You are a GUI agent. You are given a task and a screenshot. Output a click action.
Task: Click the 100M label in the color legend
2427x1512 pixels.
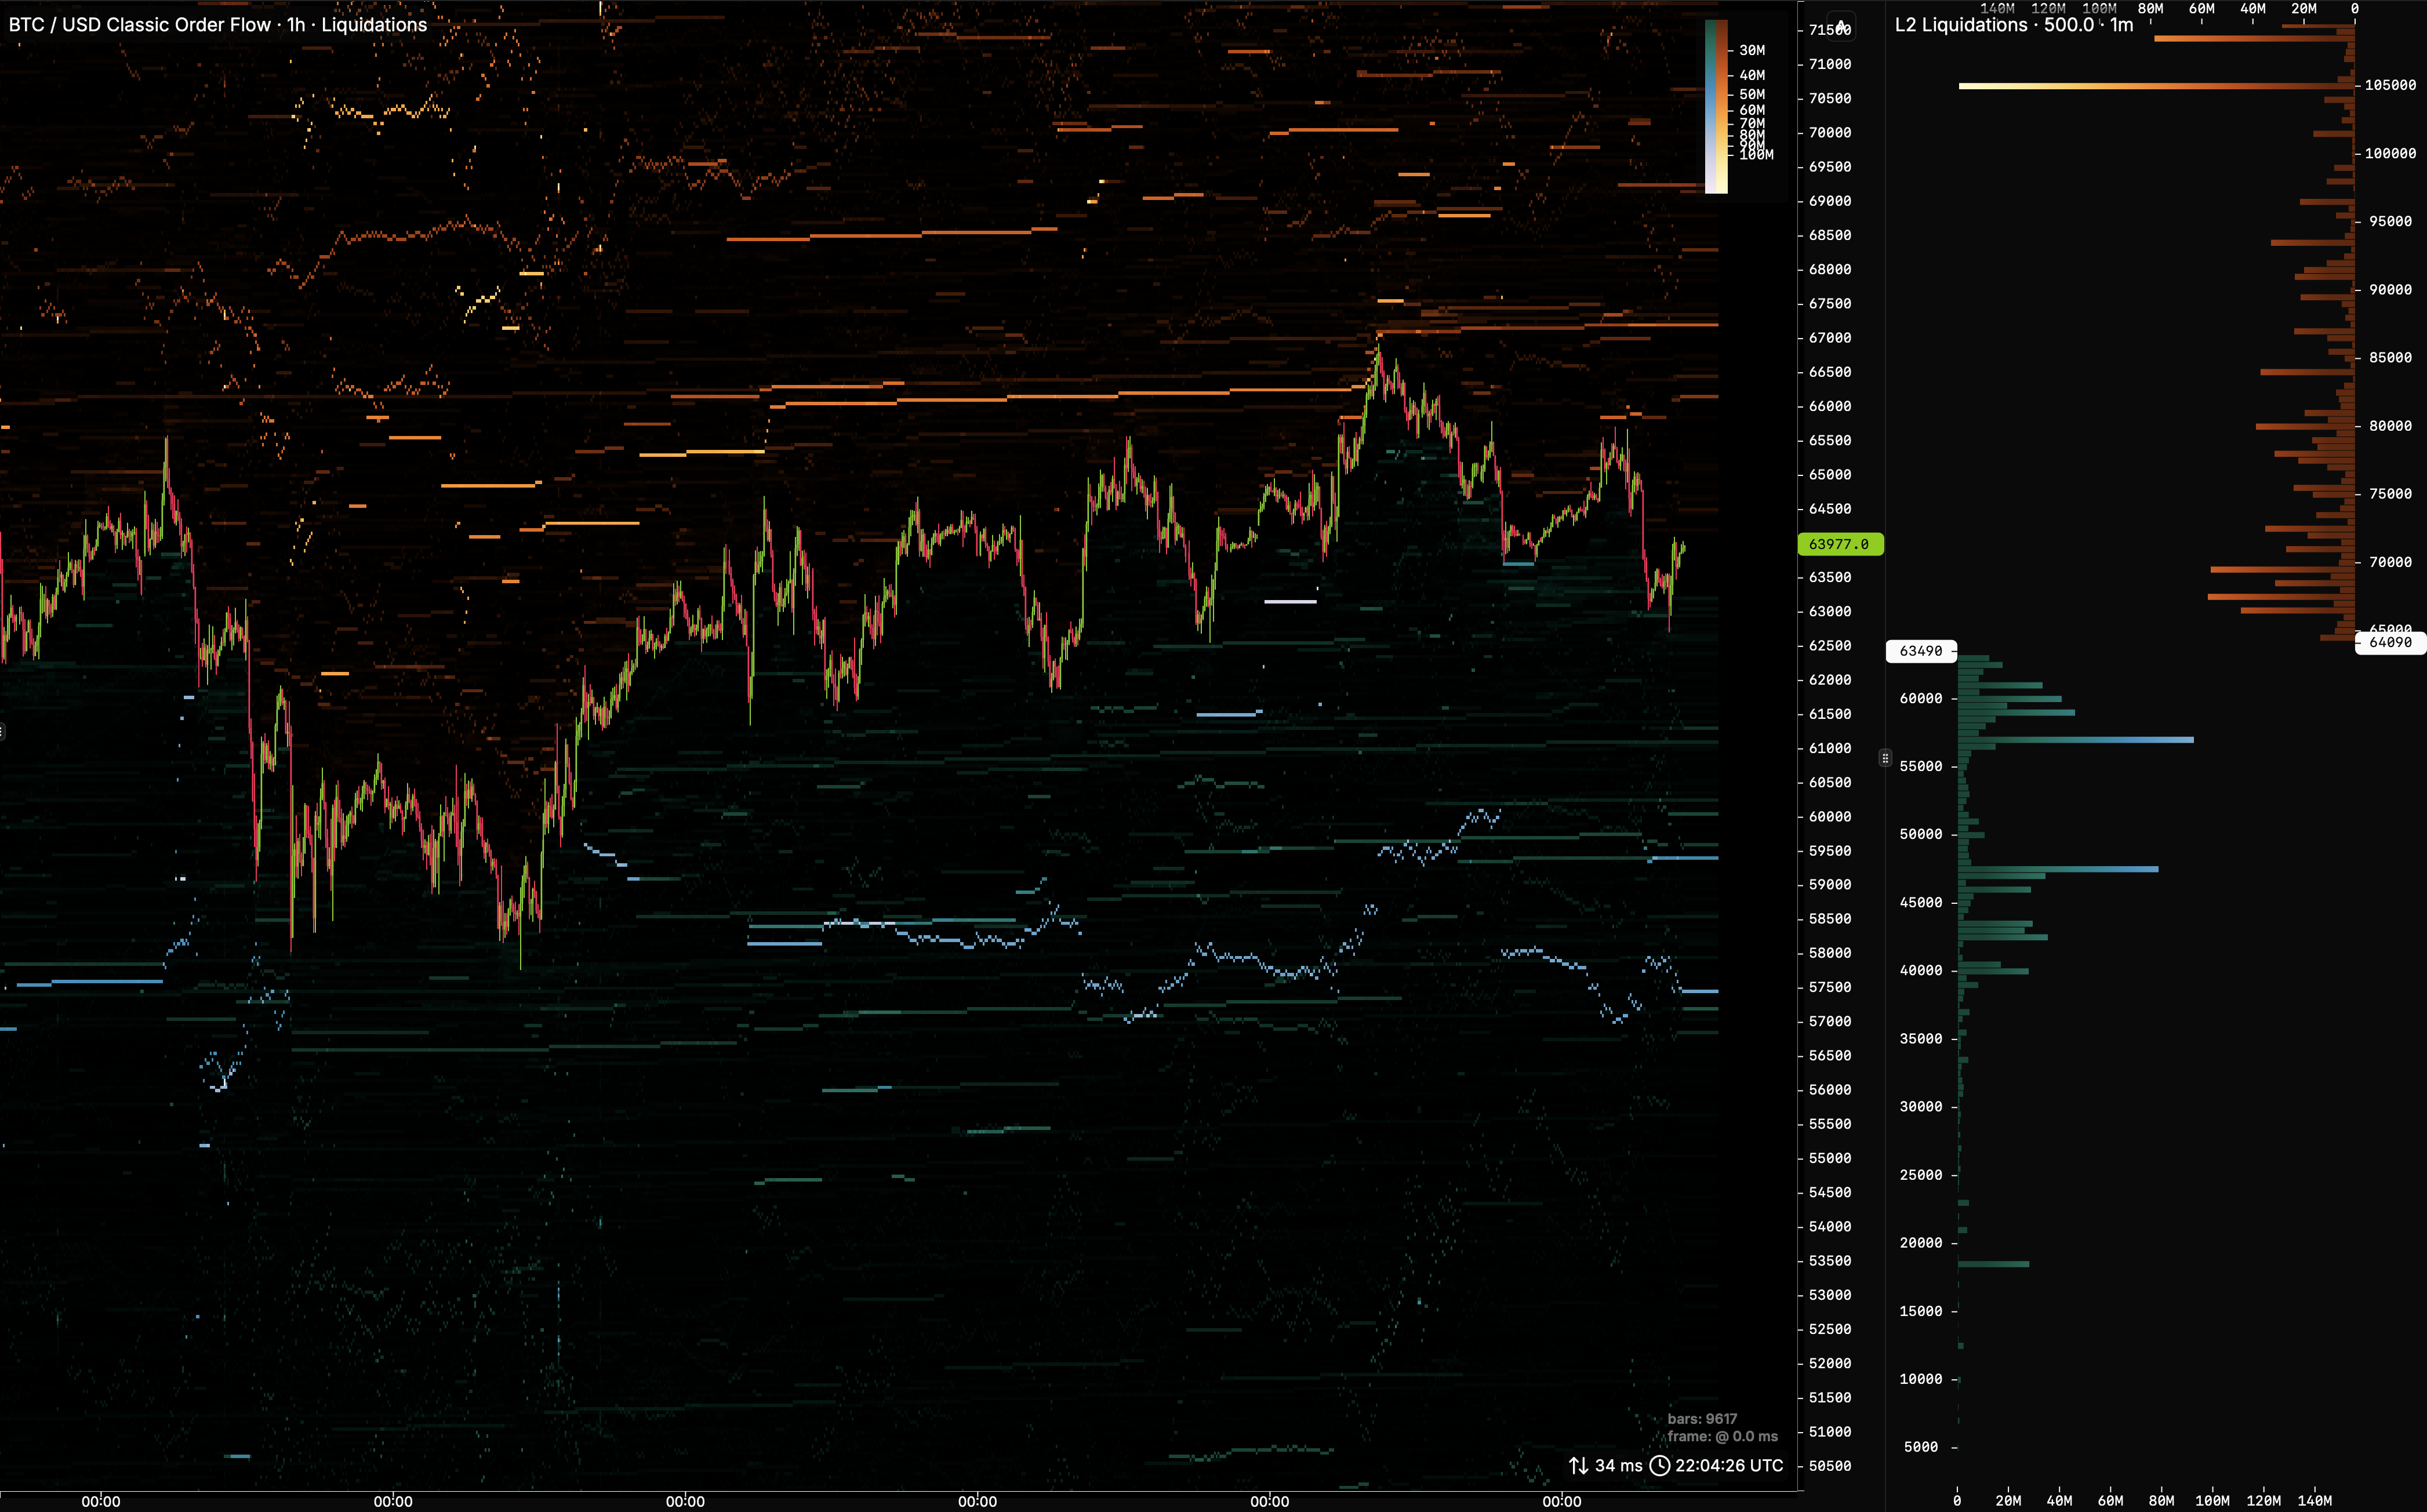(x=1756, y=154)
